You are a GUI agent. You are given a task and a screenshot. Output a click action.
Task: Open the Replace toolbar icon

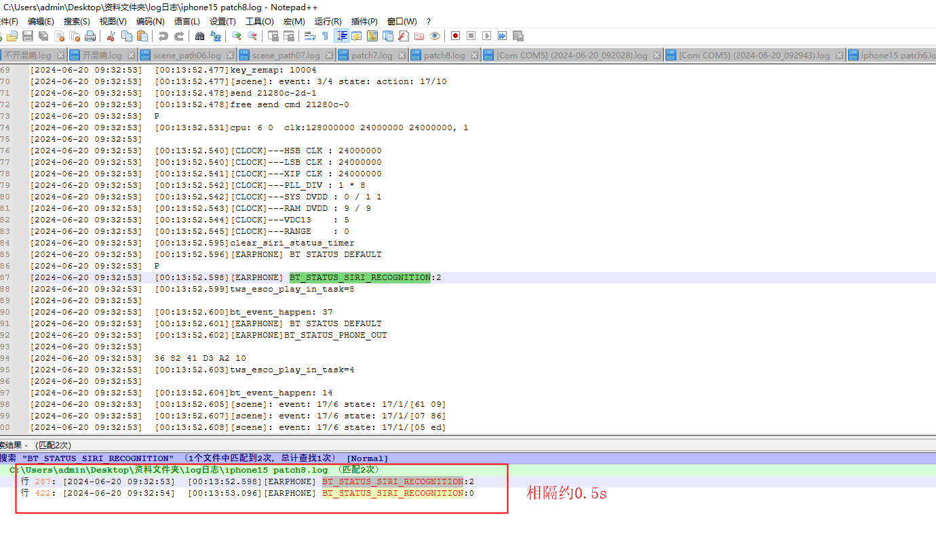(x=216, y=36)
